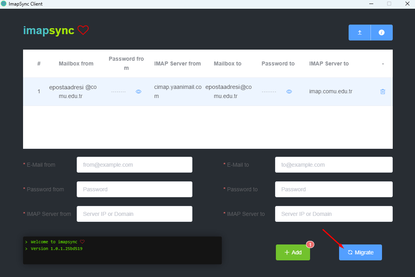415x277 pixels.
Task: Click the Mailbox from address cell
Action: pos(73,91)
